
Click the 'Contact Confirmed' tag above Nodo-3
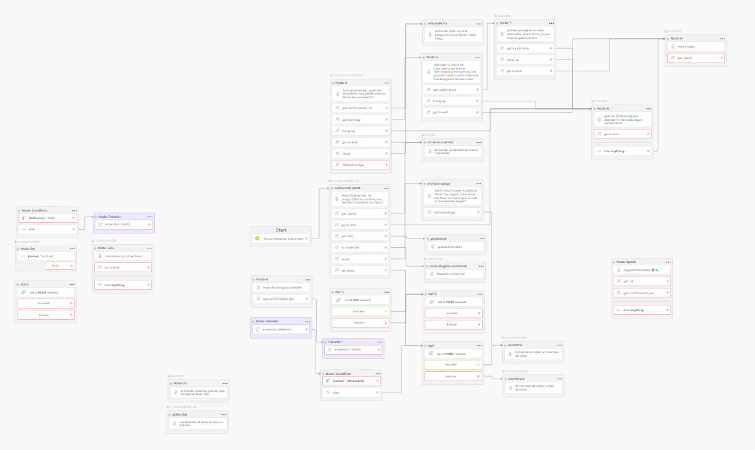click(346, 75)
